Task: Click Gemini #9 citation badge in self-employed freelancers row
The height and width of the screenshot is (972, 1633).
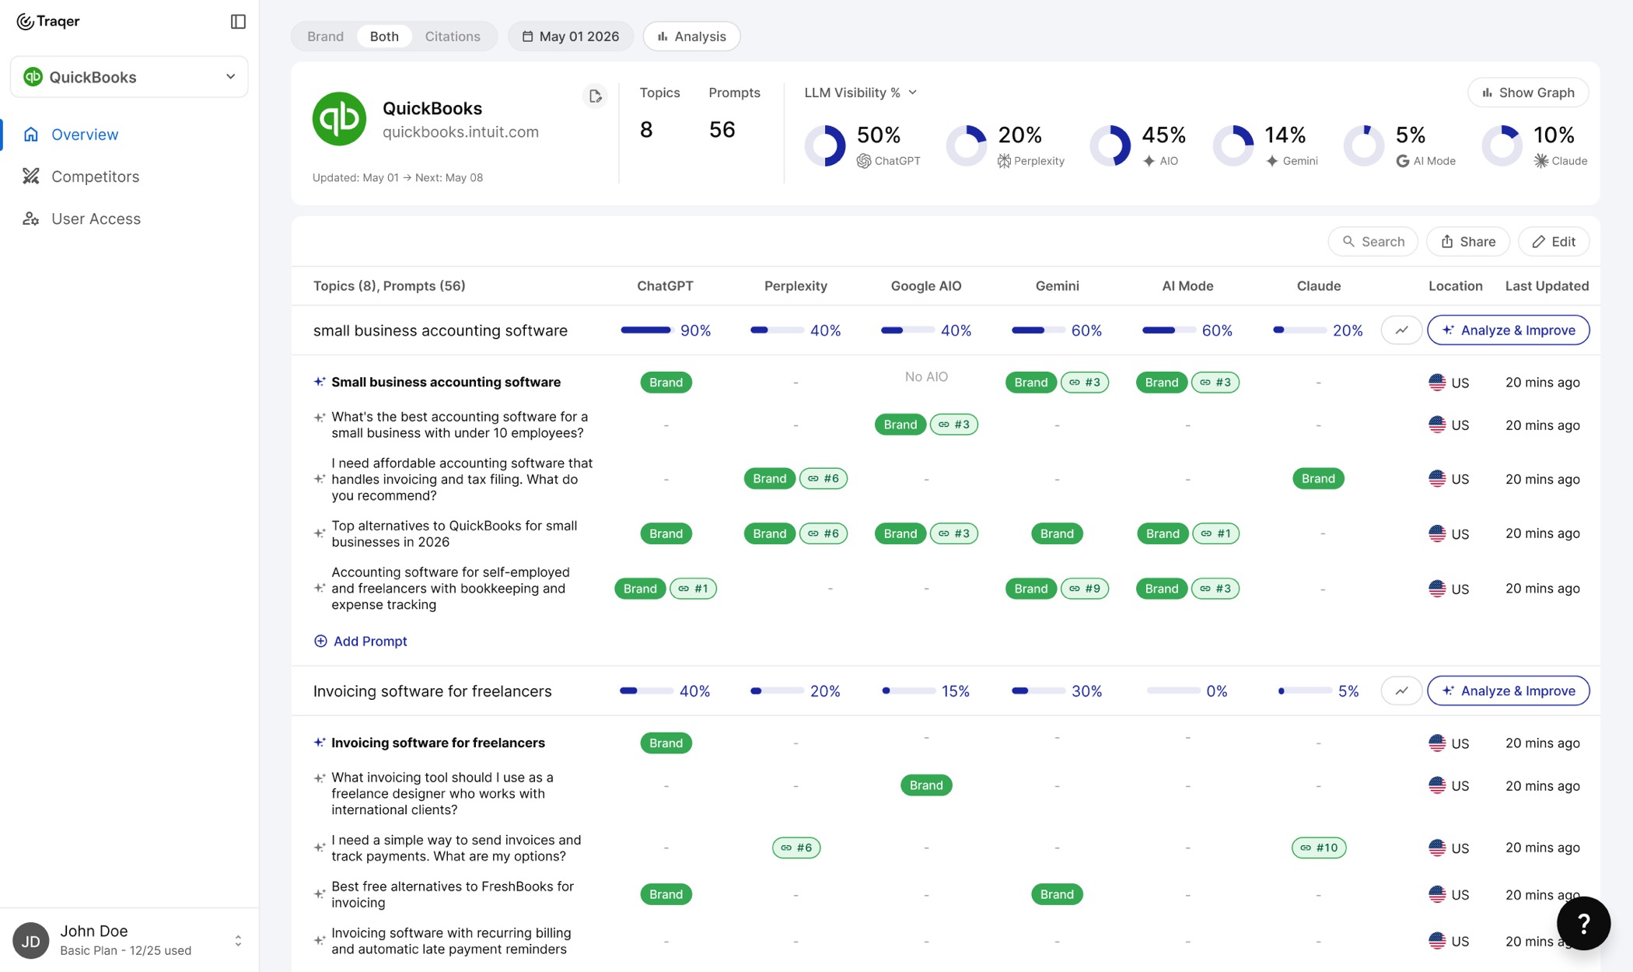Action: [x=1084, y=589]
